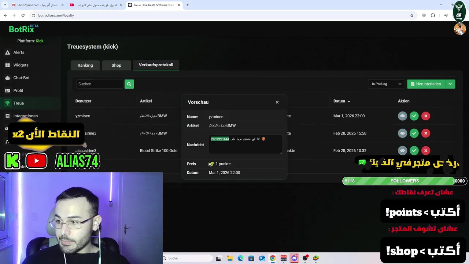Go back in the browser
The height and width of the screenshot is (264, 469).
point(5,15)
